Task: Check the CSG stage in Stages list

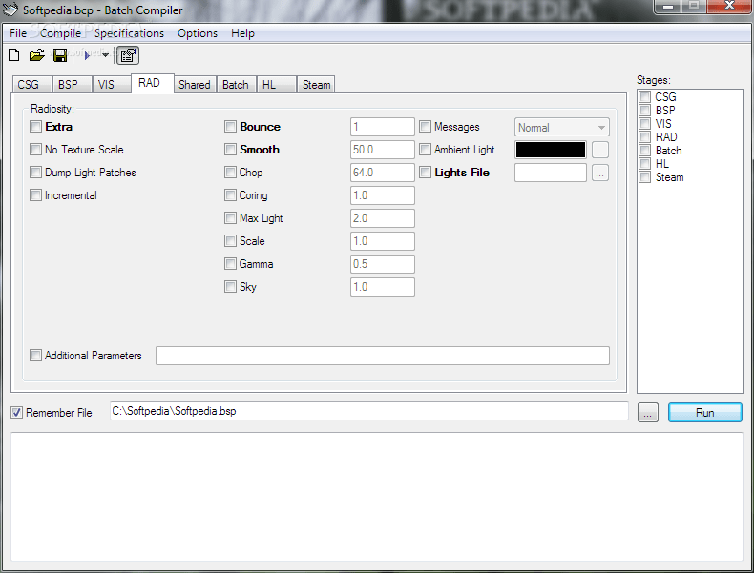Action: (645, 97)
